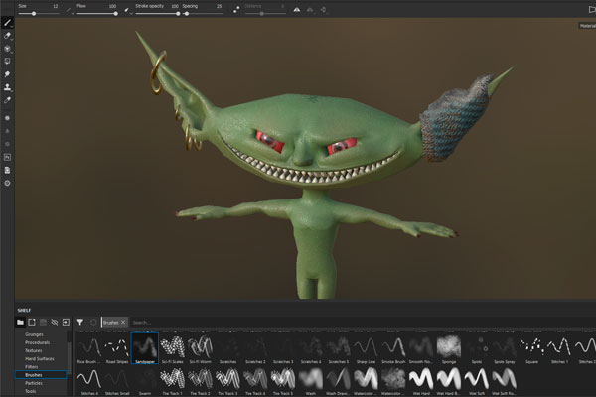The height and width of the screenshot is (397, 596).
Task: Close the Brushes filter tab in shelf
Action: pyautogui.click(x=123, y=323)
